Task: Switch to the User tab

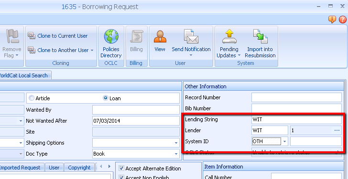Action: 54,168
